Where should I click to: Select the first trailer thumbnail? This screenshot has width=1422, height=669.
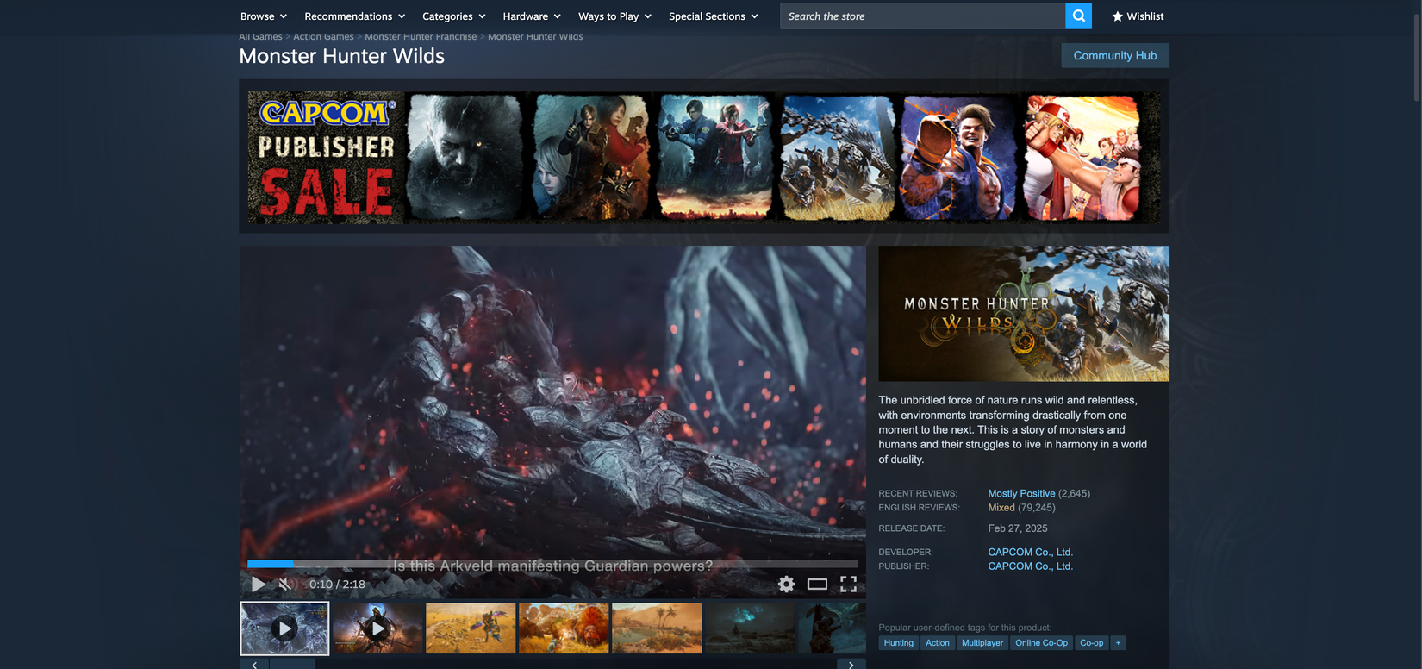(284, 628)
